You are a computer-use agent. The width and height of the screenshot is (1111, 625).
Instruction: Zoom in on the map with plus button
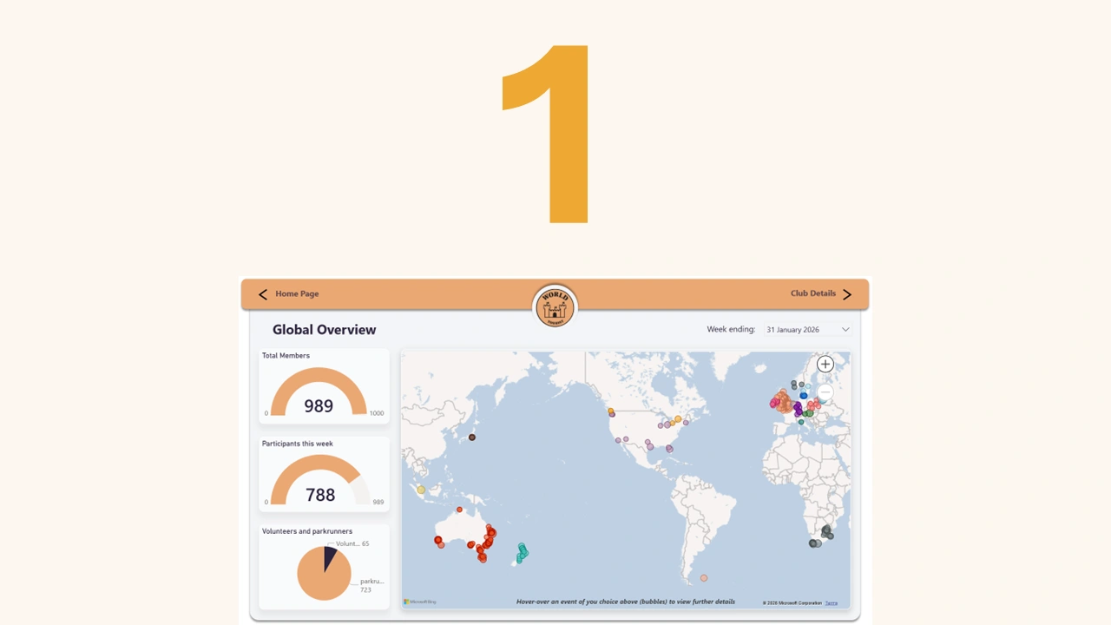[825, 365]
